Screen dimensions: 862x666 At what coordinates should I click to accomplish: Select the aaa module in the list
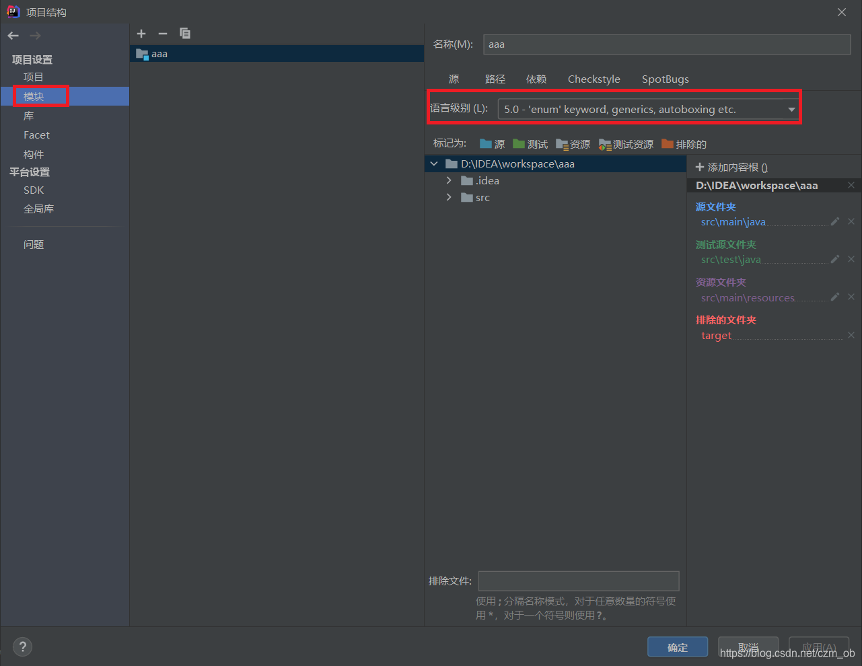tap(277, 54)
